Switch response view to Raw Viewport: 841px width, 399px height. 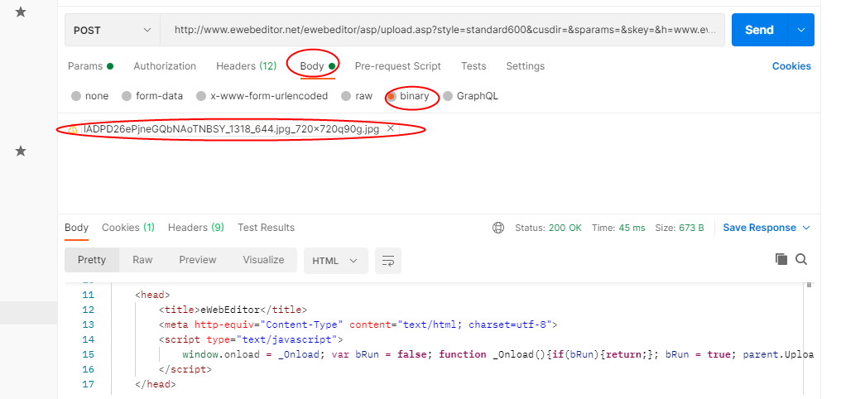[x=142, y=260]
